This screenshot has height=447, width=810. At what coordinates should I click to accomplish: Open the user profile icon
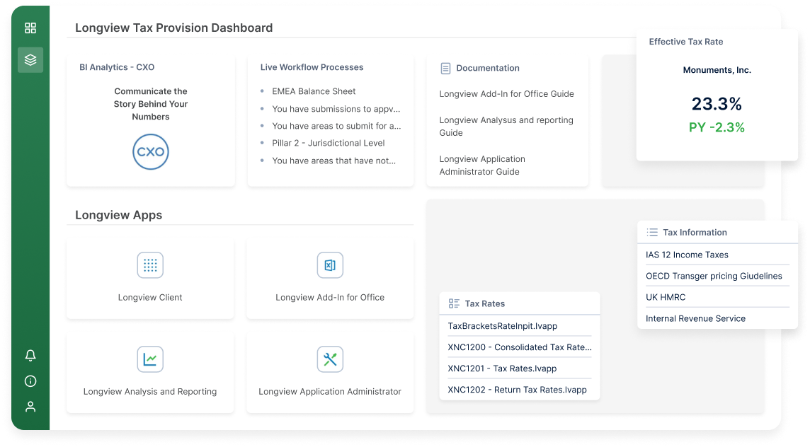coord(30,407)
